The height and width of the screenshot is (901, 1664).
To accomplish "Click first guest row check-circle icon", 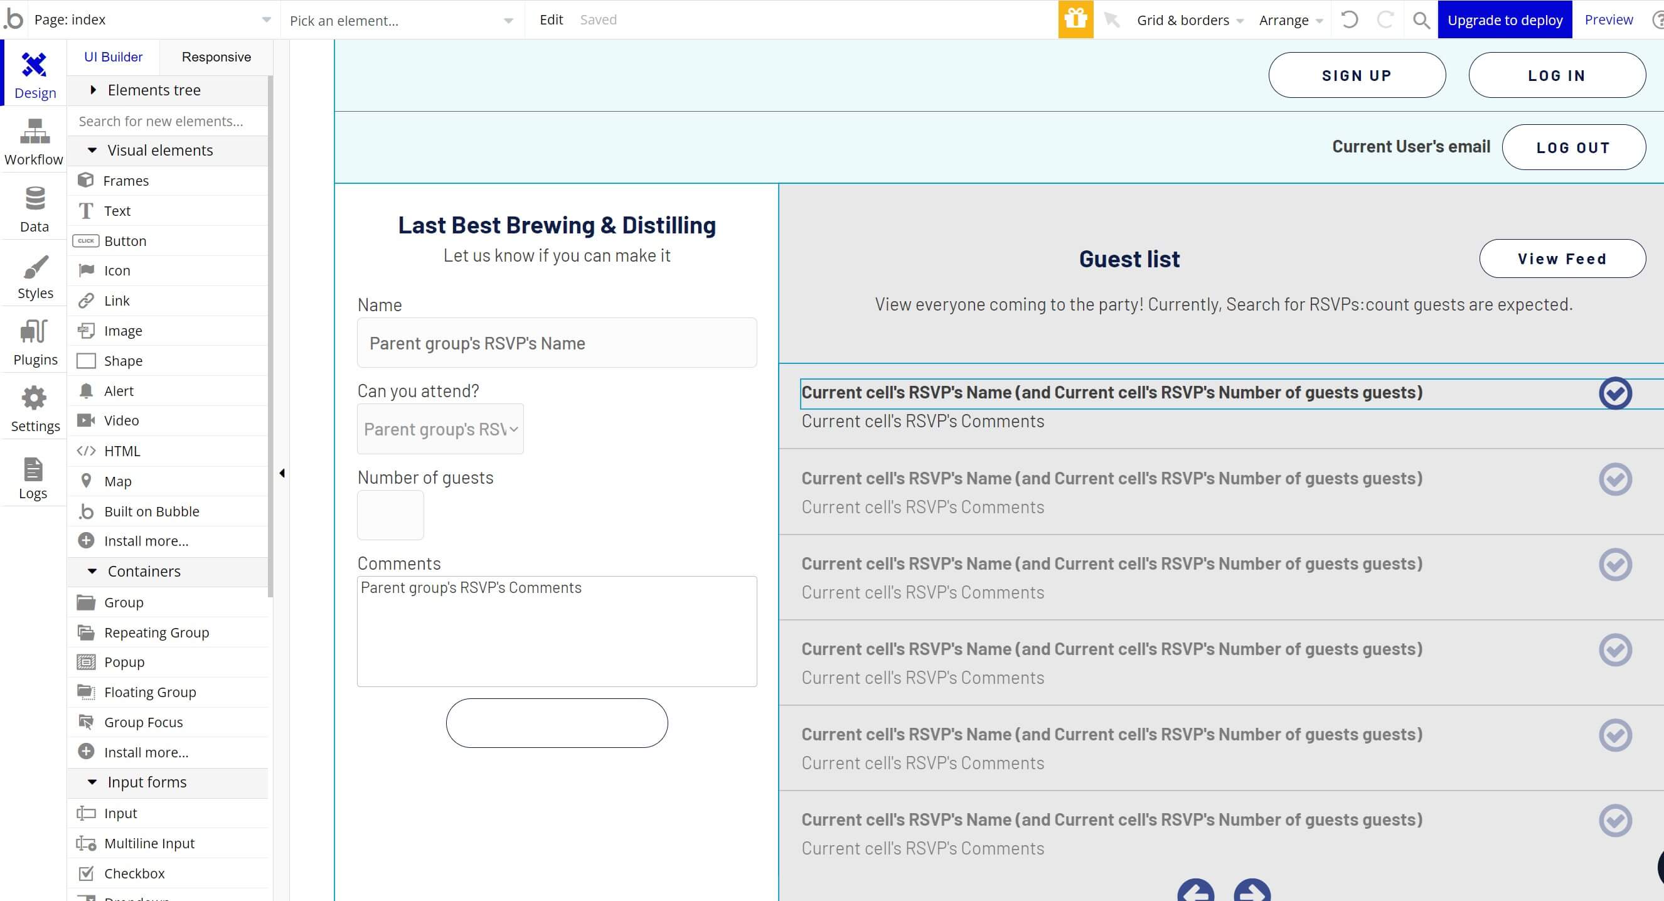I will click(1615, 393).
